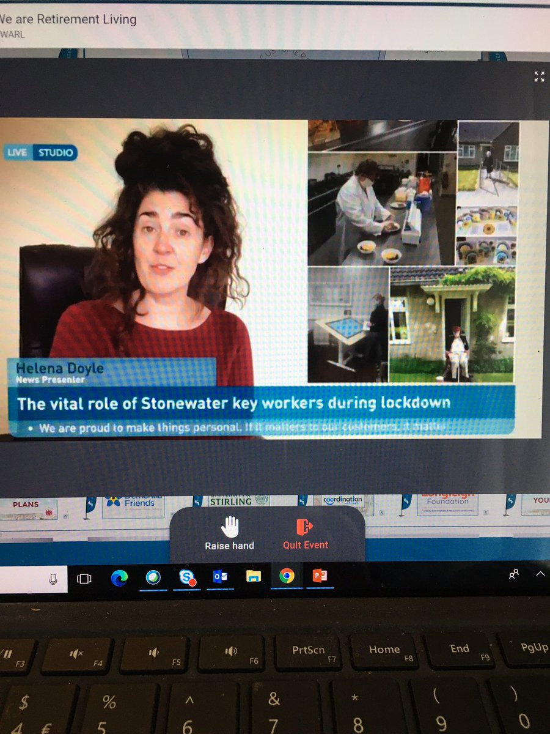
Task: Show hidden tray icons with the chevron
Action: click(541, 574)
